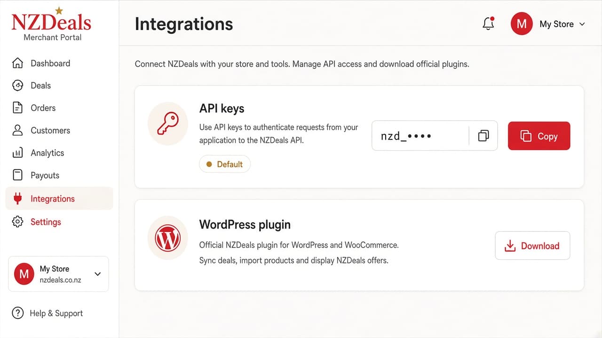Click the M avatar in the header
Image resolution: width=602 pixels, height=338 pixels.
(522, 24)
